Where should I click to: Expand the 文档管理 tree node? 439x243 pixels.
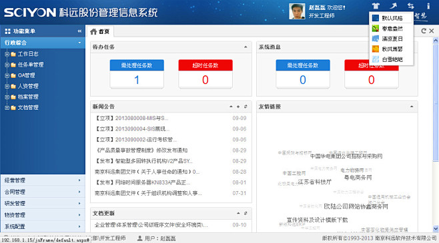click(7, 108)
